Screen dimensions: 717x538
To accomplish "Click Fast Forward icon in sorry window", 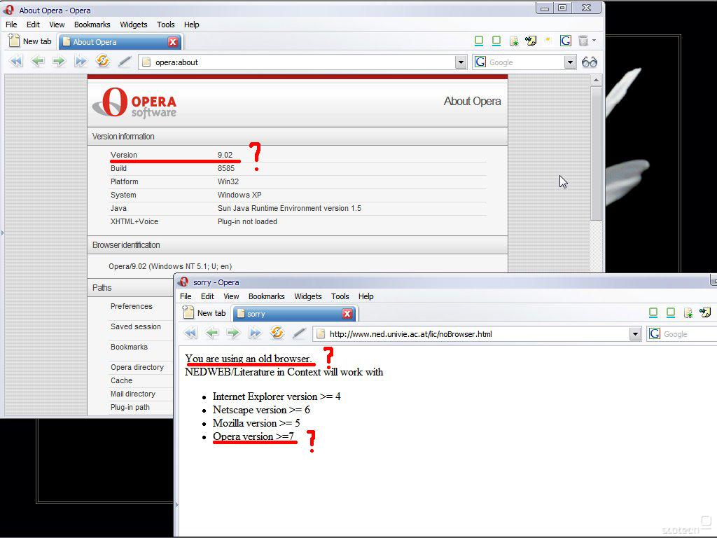I will pyautogui.click(x=255, y=333).
